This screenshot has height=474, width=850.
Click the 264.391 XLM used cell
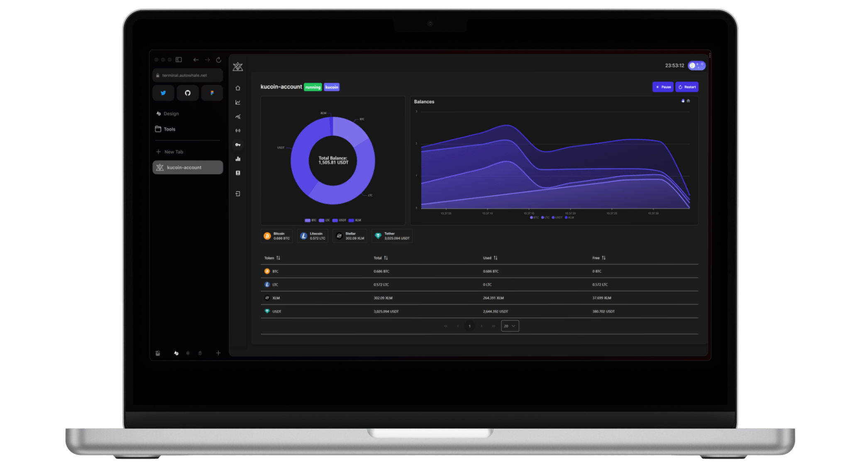coord(493,298)
